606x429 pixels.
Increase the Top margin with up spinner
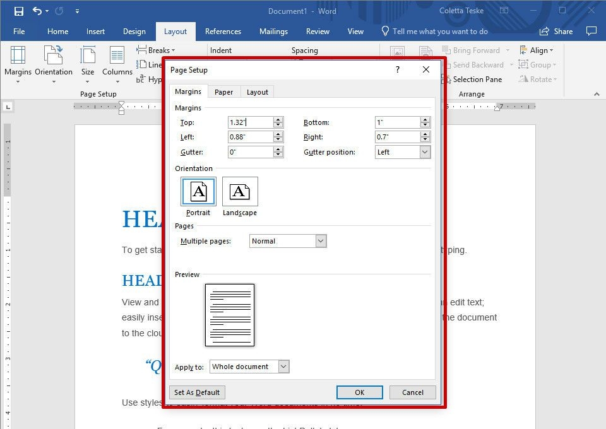278,120
